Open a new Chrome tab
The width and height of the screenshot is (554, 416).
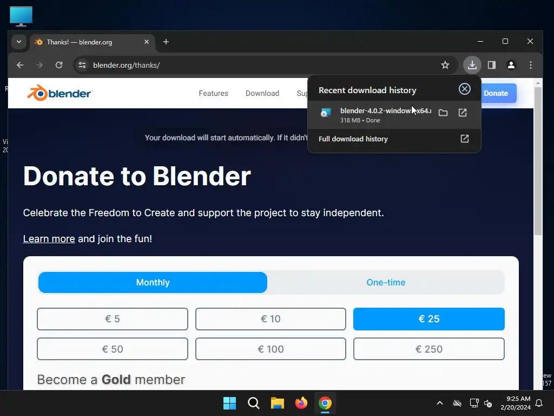[x=166, y=42]
